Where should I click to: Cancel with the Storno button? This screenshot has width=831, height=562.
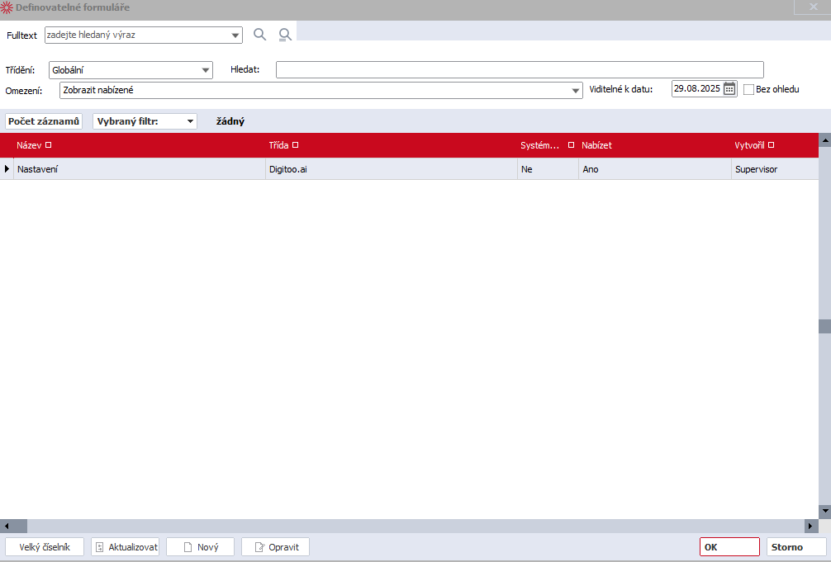pos(796,547)
